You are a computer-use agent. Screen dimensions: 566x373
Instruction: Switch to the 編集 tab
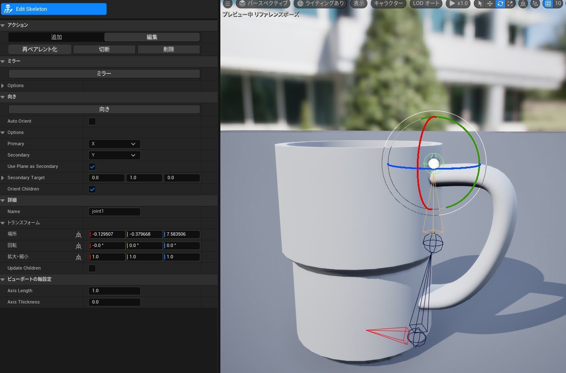point(152,37)
